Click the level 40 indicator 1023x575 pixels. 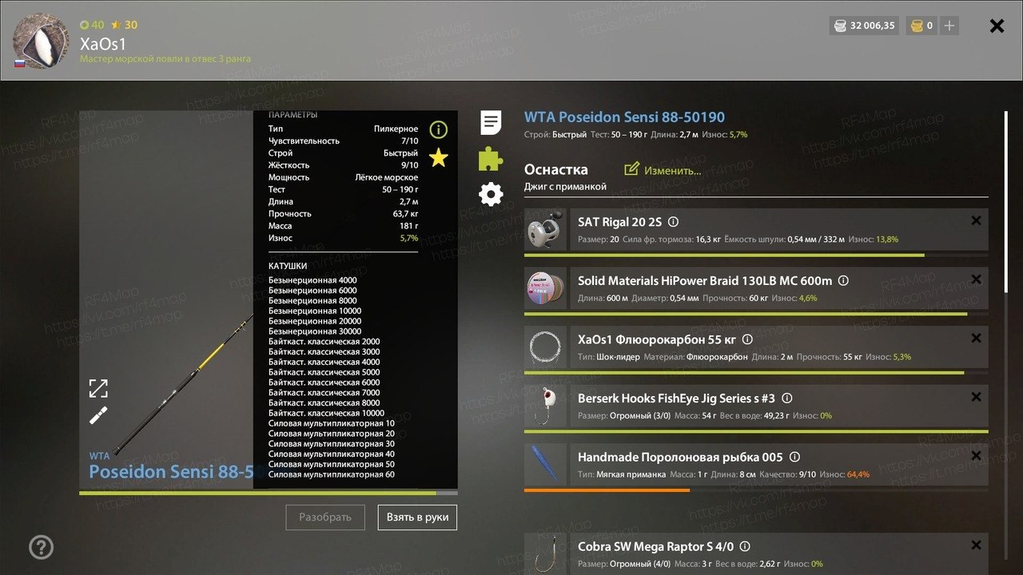pyautogui.click(x=92, y=25)
